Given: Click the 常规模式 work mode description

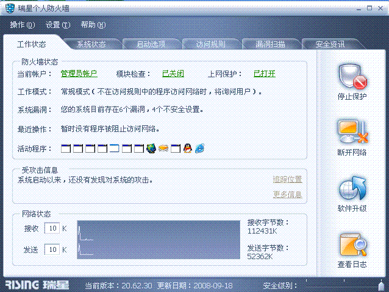Looking at the screenshot, I should click(x=161, y=92).
